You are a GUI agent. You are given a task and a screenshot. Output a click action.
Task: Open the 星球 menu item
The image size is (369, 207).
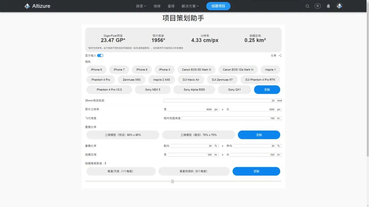tap(171, 6)
